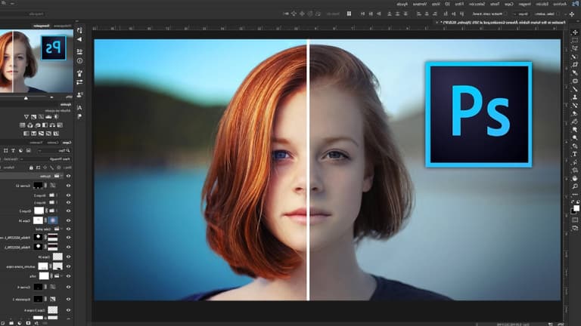Open the Ayuda menu
The image size is (581, 326).
coord(402,4)
